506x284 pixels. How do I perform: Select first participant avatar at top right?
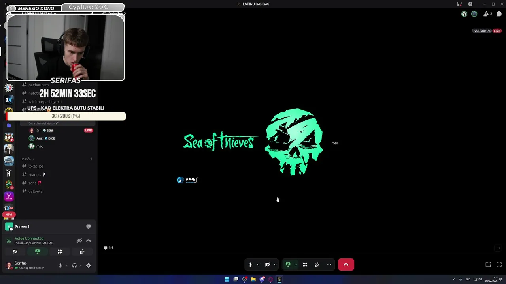coord(464,14)
